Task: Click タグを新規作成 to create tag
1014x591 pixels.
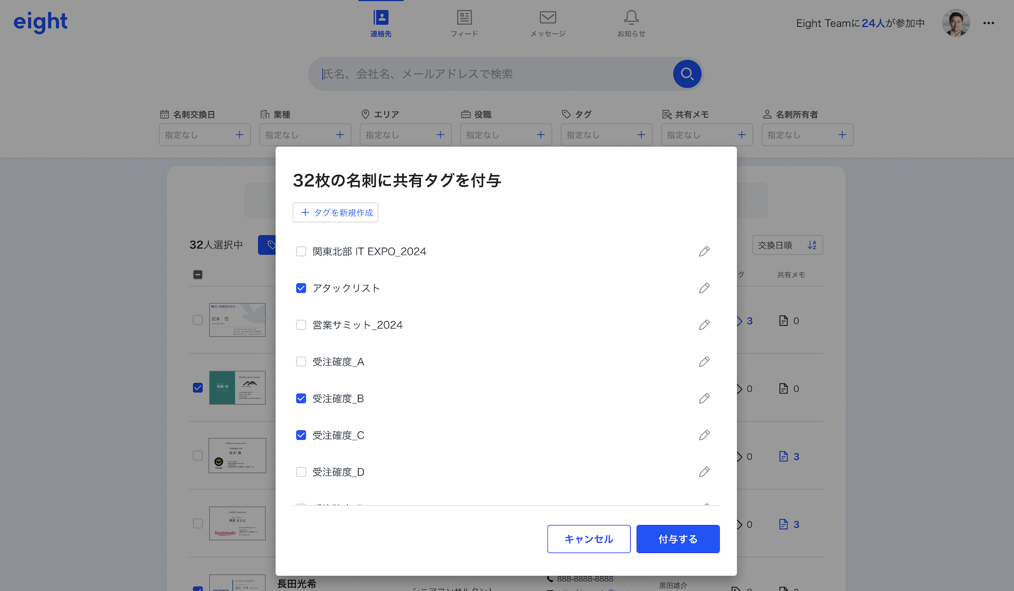Action: pos(335,213)
